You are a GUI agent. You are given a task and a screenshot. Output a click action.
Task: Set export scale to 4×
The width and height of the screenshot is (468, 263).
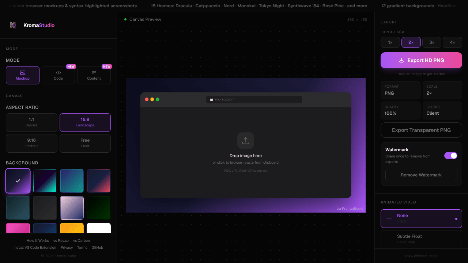(452, 42)
